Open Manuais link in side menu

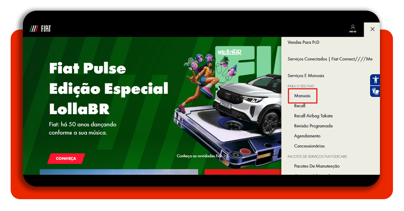[302, 96]
